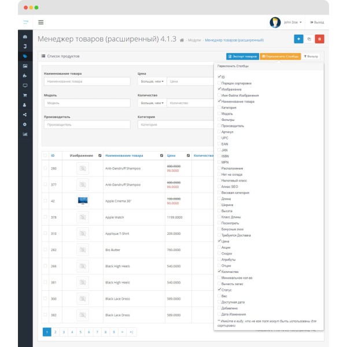
Task: Uncheck the ID column checkbox
Action: point(219,76)
